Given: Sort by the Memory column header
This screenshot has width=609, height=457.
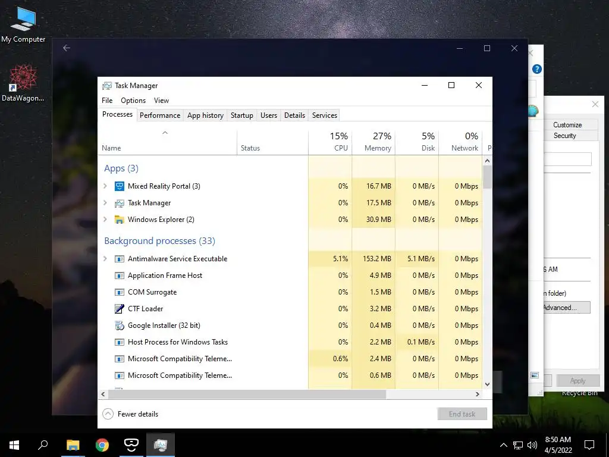Looking at the screenshot, I should (373, 142).
